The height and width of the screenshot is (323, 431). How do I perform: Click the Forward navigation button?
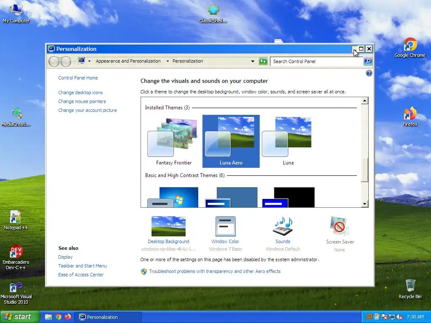(x=66, y=61)
